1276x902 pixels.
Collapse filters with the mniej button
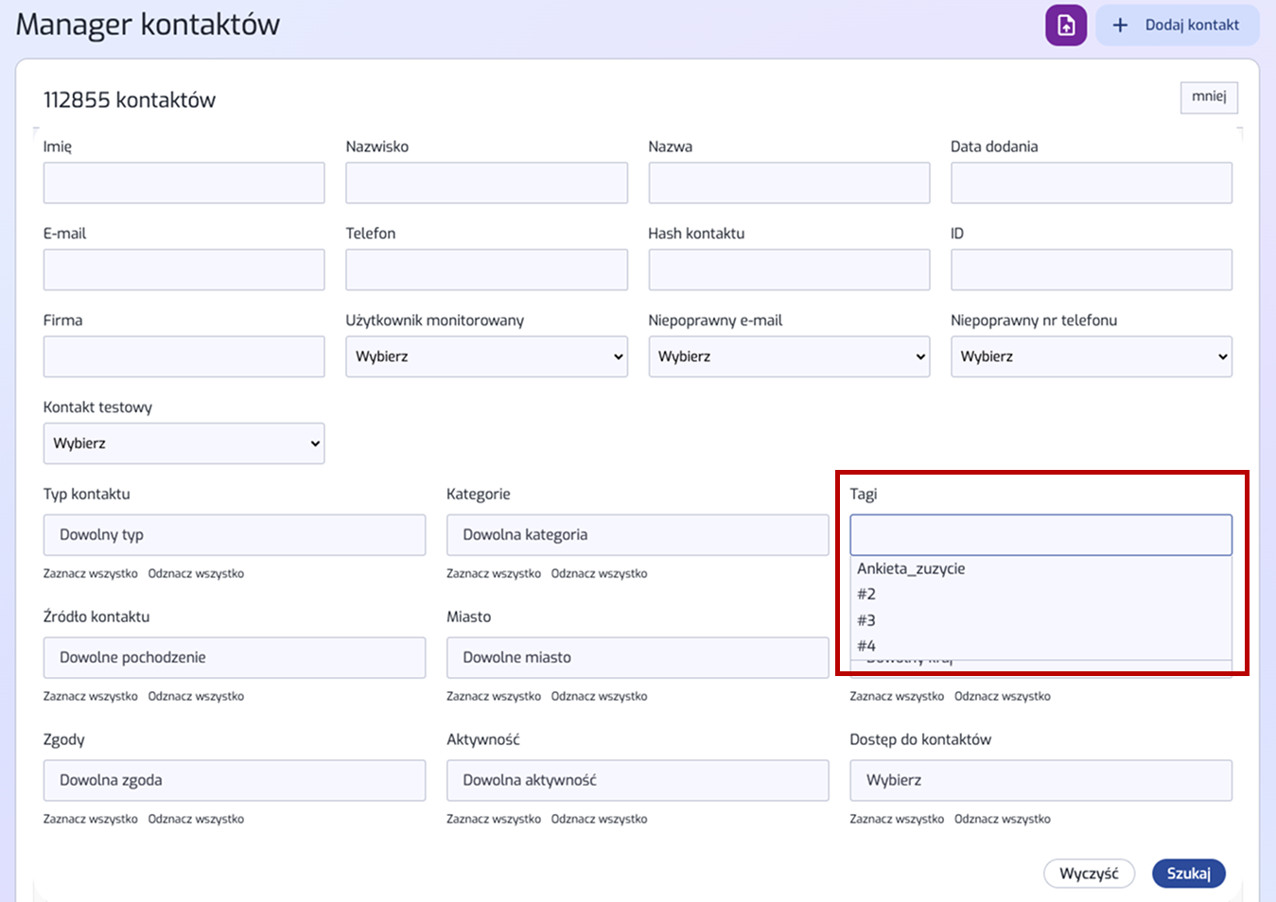point(1208,96)
